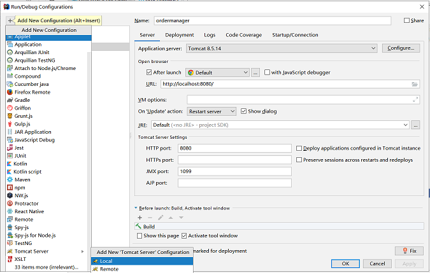The image size is (430, 273).
Task: Select the NW.js hexagon icon
Action: tap(10, 195)
